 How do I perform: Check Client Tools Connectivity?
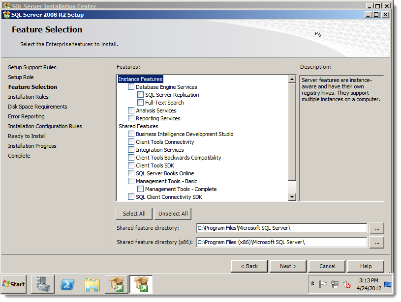click(131, 142)
